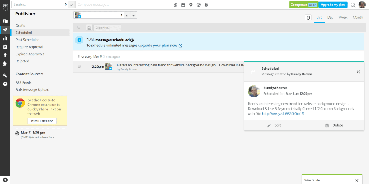Expand the profile filter dropdown chevron
This screenshot has height=184, width=369.
tap(133, 15)
